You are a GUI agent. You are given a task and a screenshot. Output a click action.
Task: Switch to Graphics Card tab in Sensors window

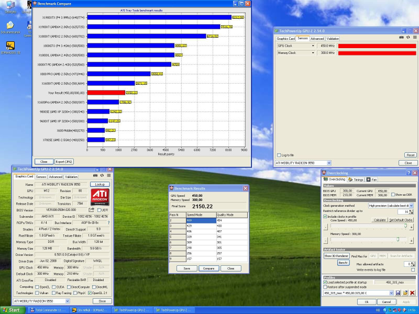click(285, 39)
